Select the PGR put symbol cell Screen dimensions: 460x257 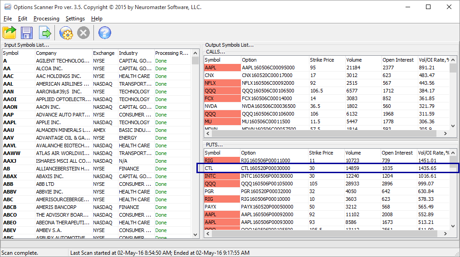tap(222, 191)
